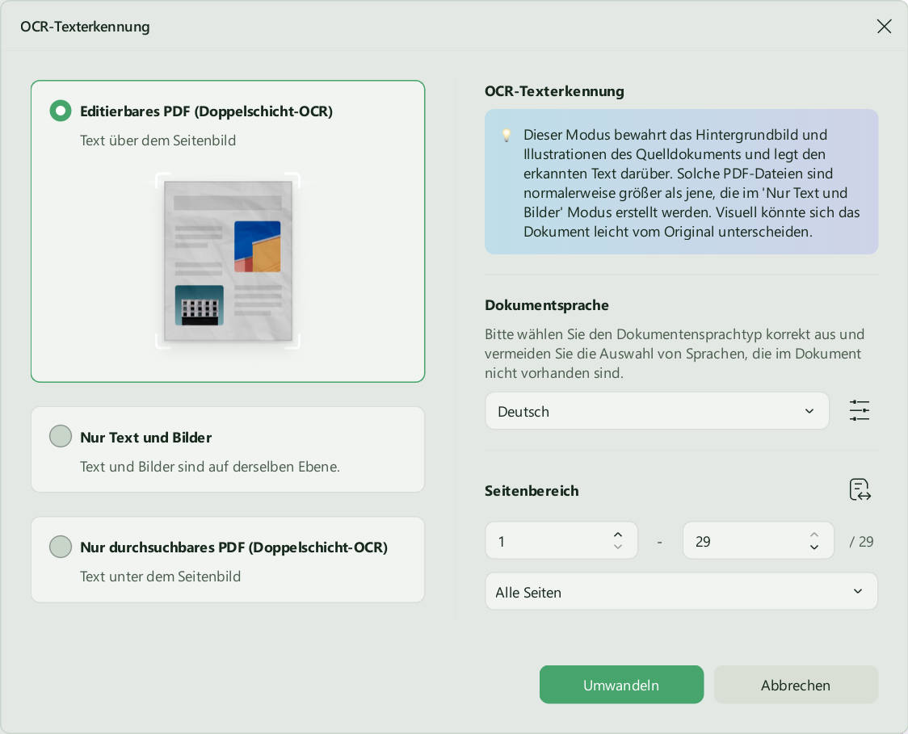Click the lightbulb hint icon
Screen dimensions: 908x734
click(507, 136)
